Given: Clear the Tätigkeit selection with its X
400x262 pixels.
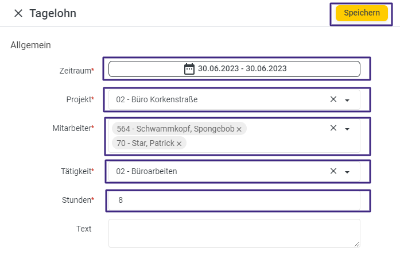Looking at the screenshot, I should (x=333, y=171).
